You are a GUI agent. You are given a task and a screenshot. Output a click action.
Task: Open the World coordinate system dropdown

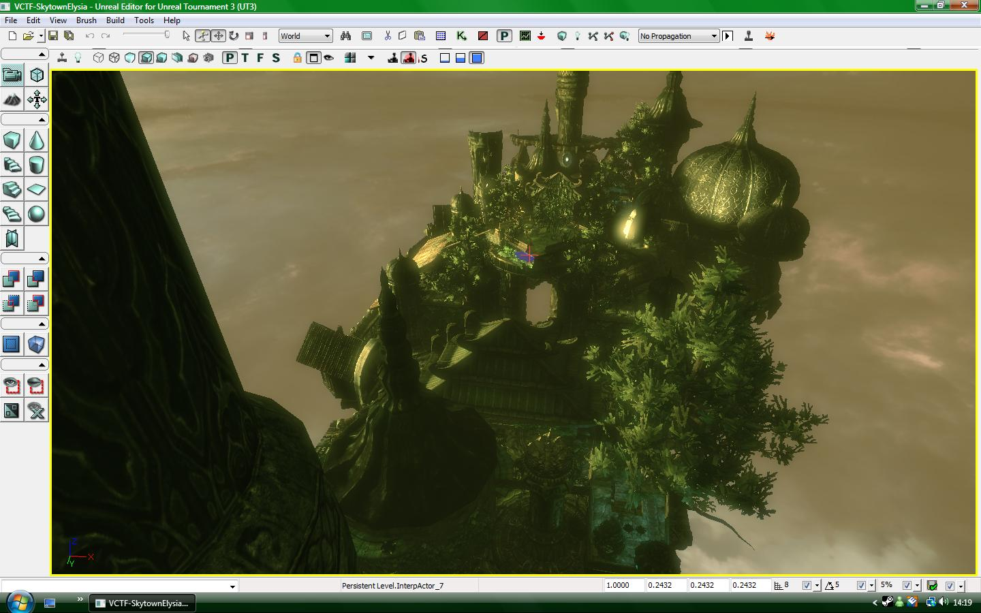pyautogui.click(x=326, y=35)
